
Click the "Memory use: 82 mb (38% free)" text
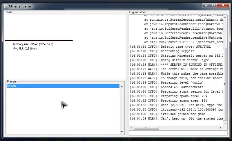pos(33,44)
